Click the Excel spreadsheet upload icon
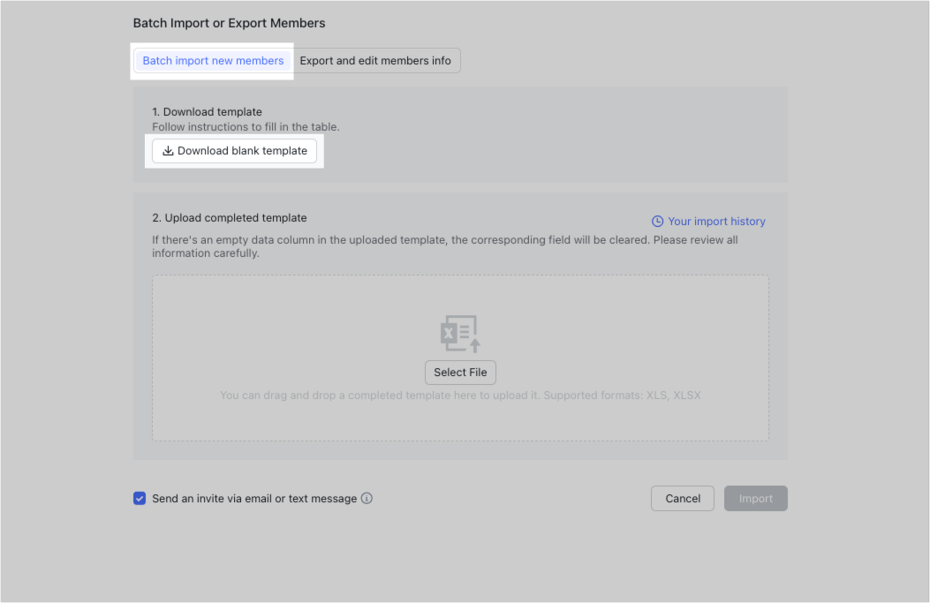This screenshot has width=930, height=603. click(x=460, y=333)
